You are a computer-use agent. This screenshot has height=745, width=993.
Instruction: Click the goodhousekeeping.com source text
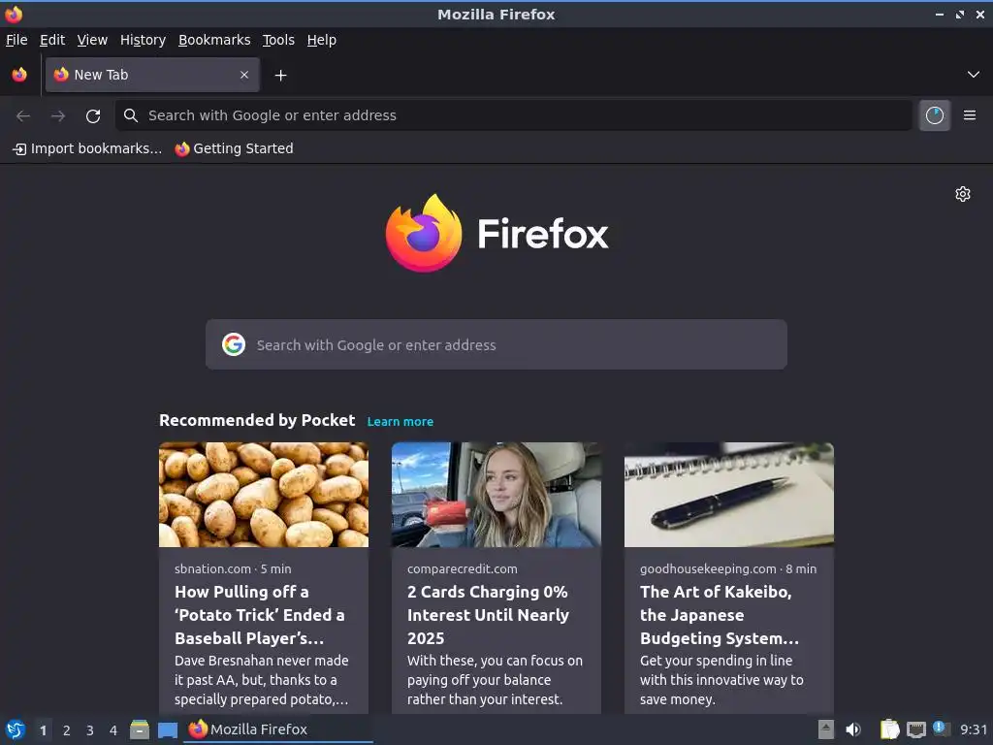[708, 568]
